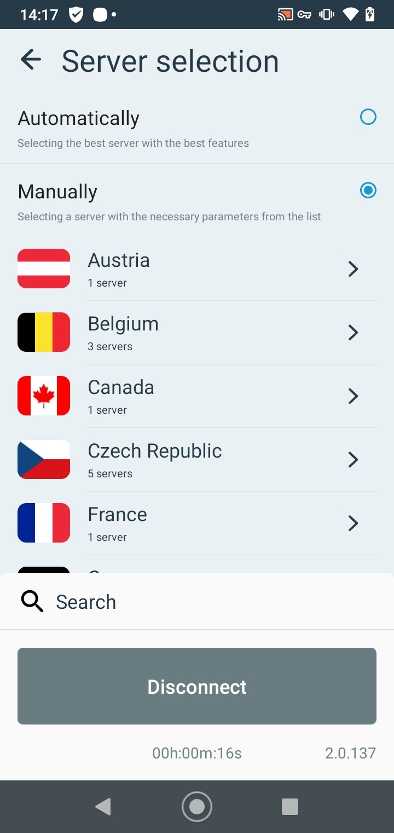Open recent apps square button
The width and height of the screenshot is (394, 833).
pos(290,807)
